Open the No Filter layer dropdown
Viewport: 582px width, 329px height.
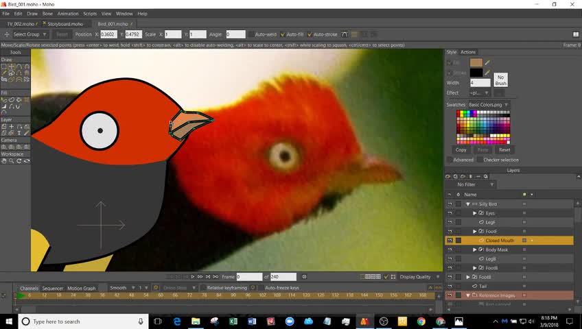[472, 184]
